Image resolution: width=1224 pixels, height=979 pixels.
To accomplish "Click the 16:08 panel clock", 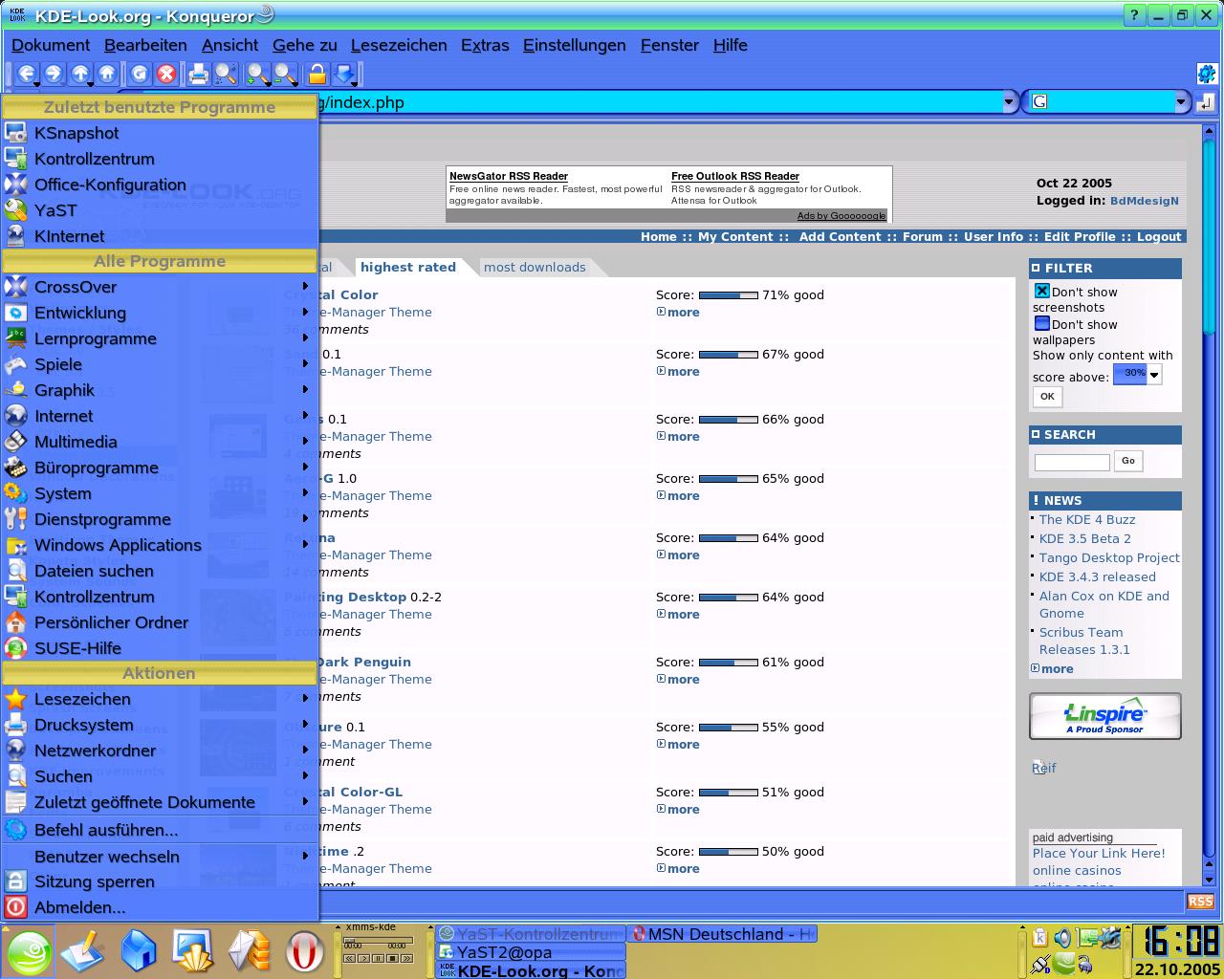I will point(1176,942).
